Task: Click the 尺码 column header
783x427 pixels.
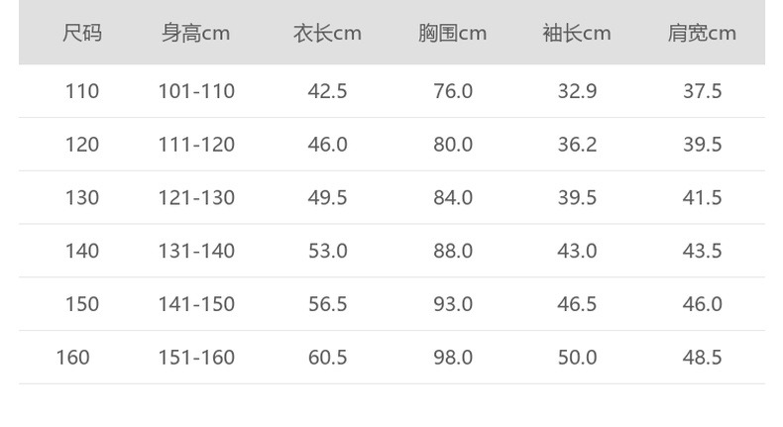Action: [x=82, y=33]
